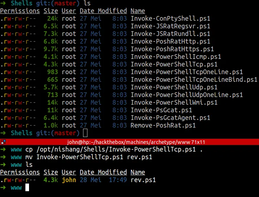Click the Invoke-PsGcatAgent.ps1 file name
The width and height of the screenshot is (259, 197).
pos(170,118)
